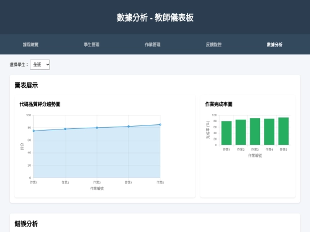Click the 數據分析 - 教師儀表板 page title
This screenshot has height=232, width=310.
click(x=155, y=17)
